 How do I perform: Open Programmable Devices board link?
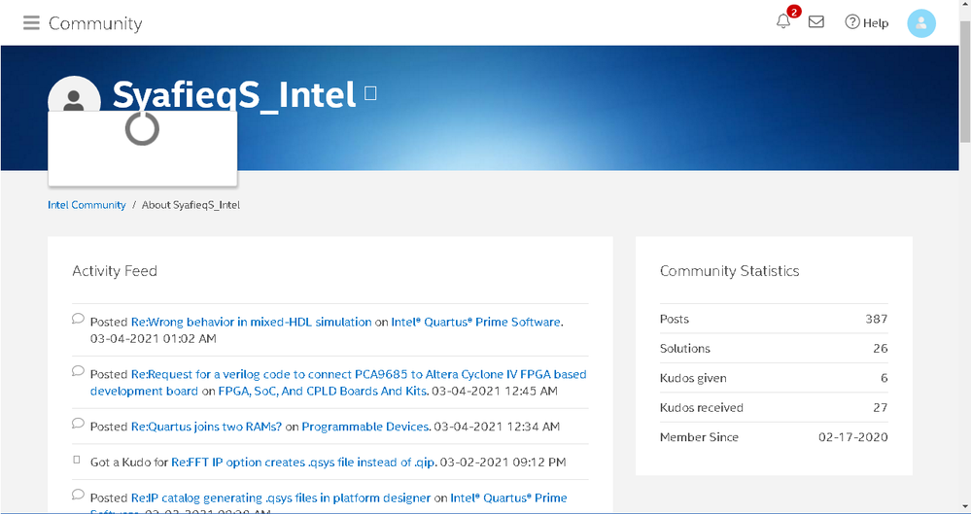(364, 427)
